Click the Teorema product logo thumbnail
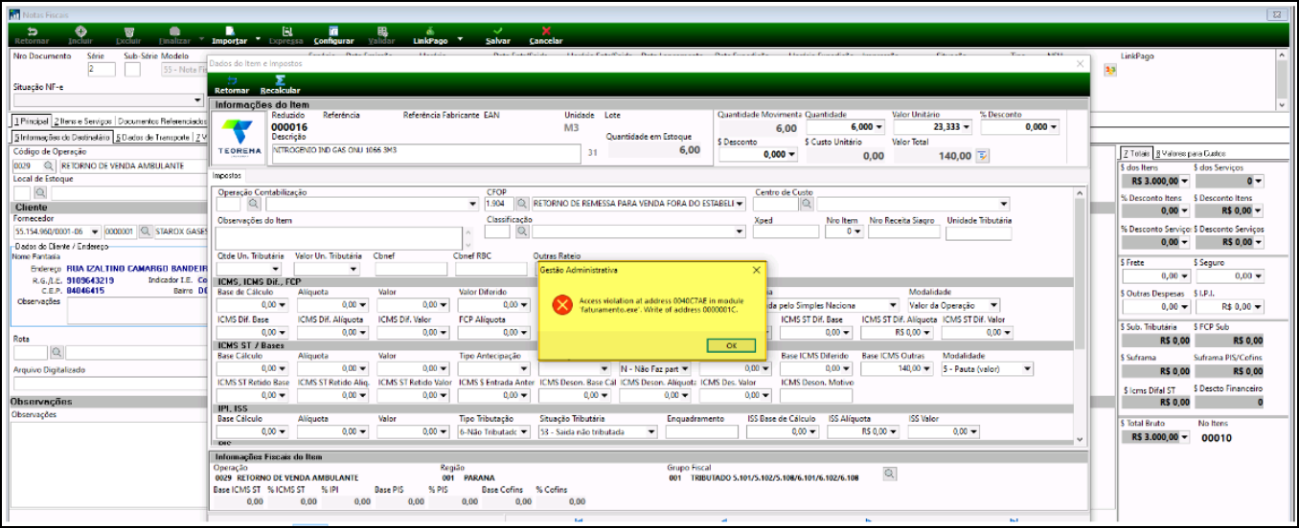 [x=239, y=138]
